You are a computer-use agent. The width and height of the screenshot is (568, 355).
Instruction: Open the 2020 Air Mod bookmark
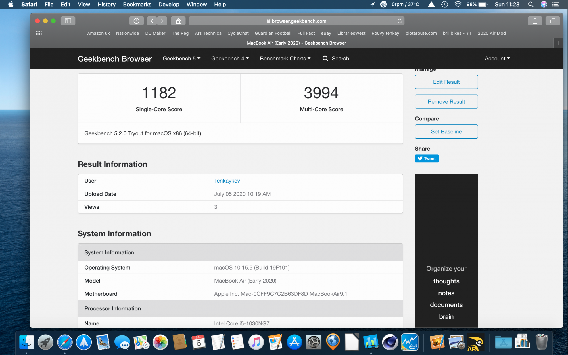[492, 33]
